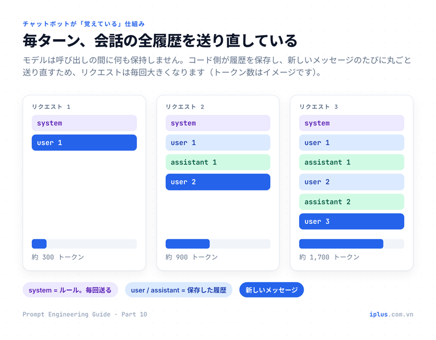Click the リクエスト 3 token progress bar
Viewport: 436px width, 340px height.
352,244
